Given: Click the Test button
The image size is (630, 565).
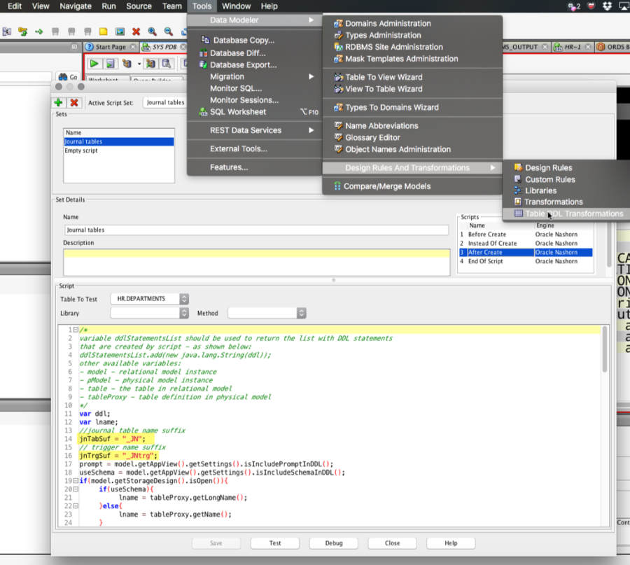Looking at the screenshot, I should pyautogui.click(x=275, y=543).
